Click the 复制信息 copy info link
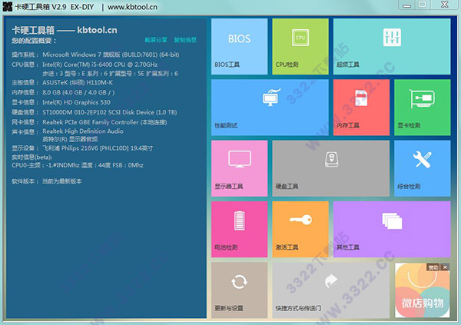This screenshot has height=325, width=461. [x=185, y=40]
